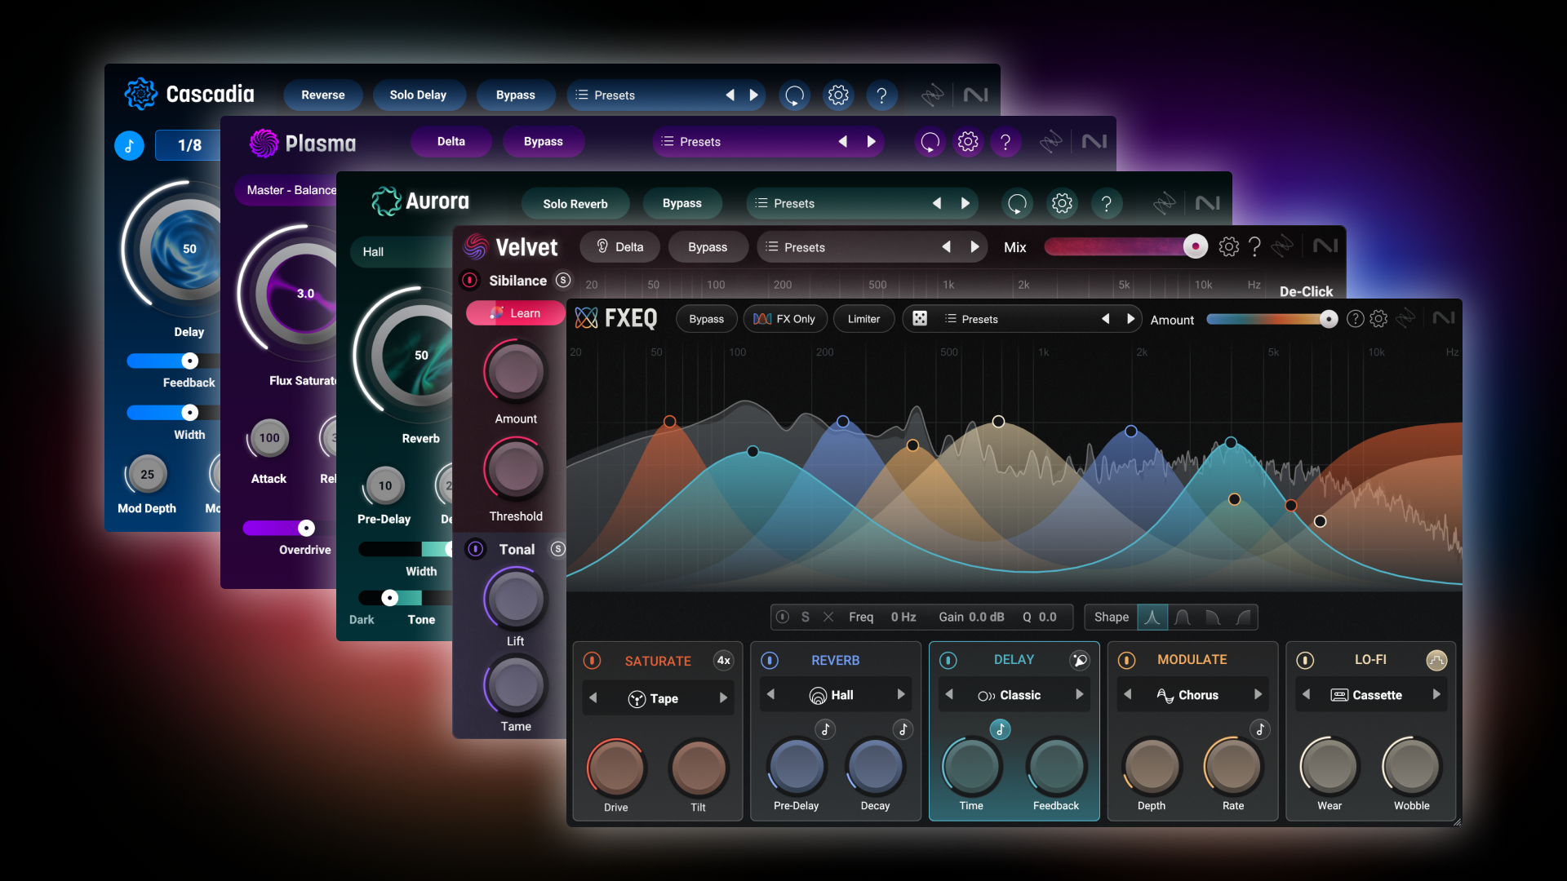The image size is (1567, 881).
Task: Select next FXEQ preset arrow
Action: coord(1131,319)
